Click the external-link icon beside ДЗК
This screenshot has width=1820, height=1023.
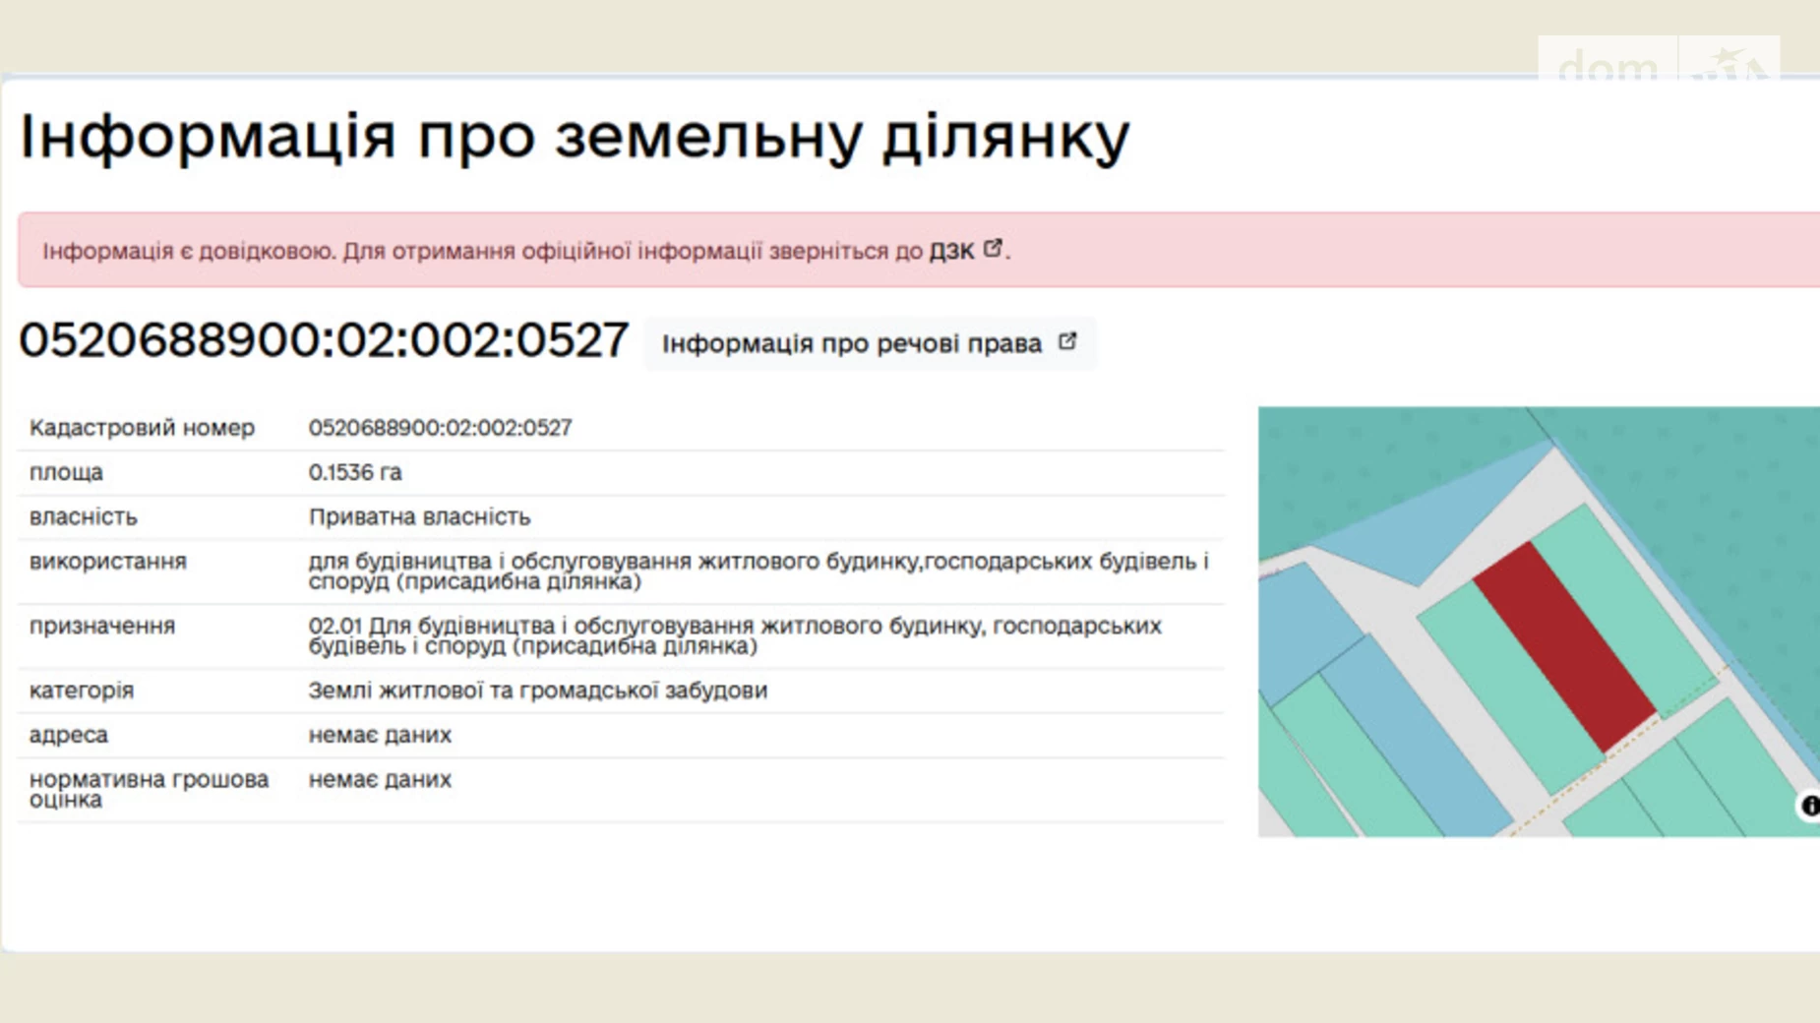click(992, 250)
